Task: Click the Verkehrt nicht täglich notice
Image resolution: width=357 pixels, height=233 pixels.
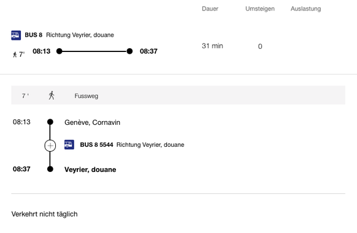Action: 44,214
